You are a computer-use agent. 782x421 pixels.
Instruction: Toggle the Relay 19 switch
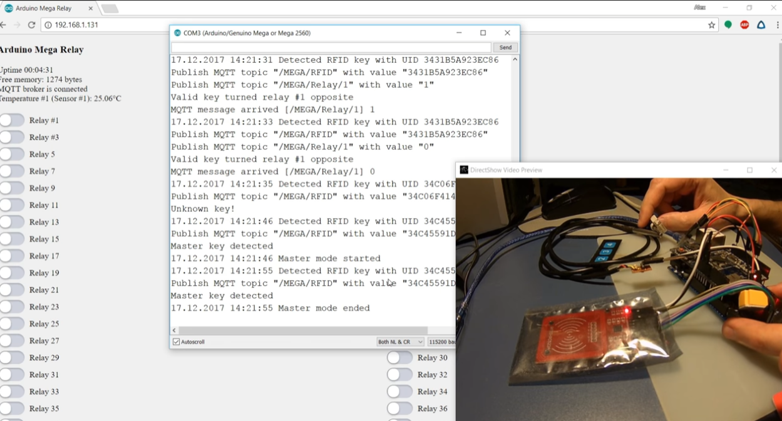12,273
